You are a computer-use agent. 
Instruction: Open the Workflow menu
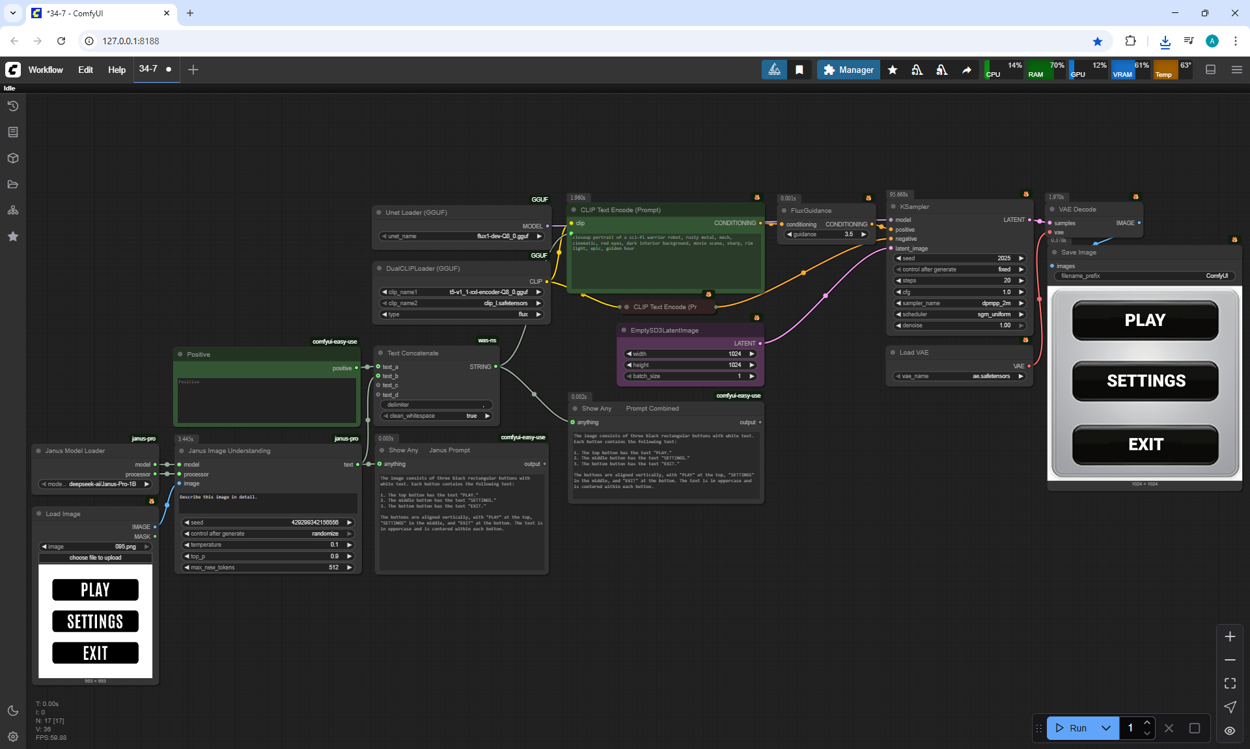(x=46, y=70)
